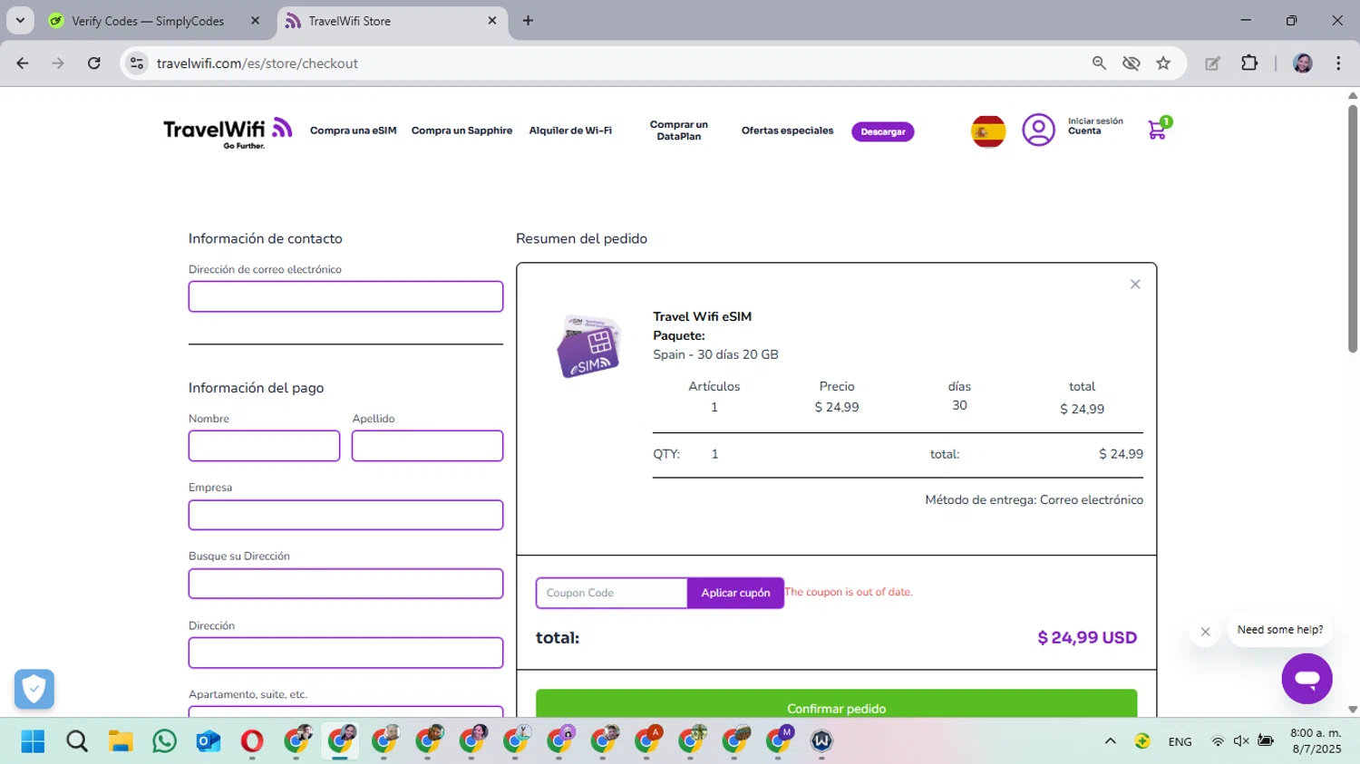Focus the Coupon Code field

coord(612,593)
